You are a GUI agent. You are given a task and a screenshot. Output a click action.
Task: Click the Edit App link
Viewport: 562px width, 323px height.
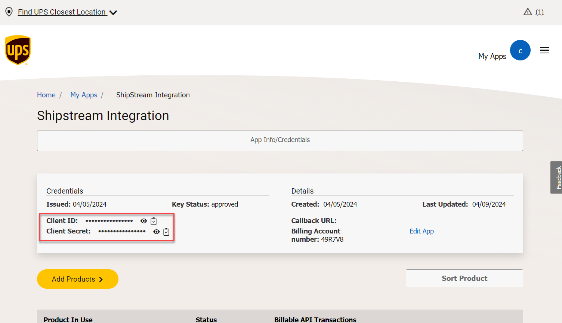(x=421, y=231)
